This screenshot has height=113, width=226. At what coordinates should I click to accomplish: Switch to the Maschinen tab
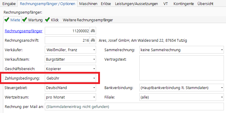88,4
